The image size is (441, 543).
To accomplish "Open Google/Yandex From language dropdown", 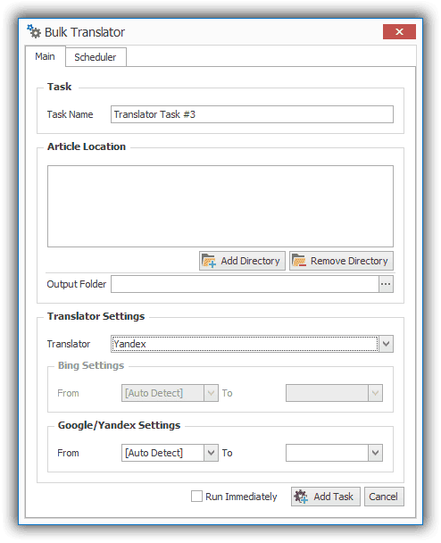I will (x=211, y=453).
